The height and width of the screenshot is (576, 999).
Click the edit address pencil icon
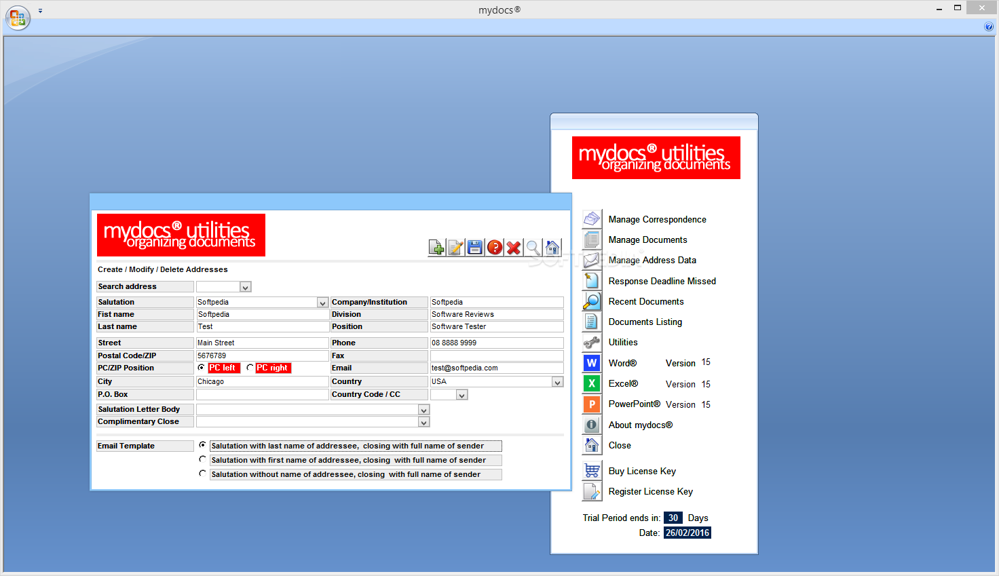pyautogui.click(x=456, y=248)
